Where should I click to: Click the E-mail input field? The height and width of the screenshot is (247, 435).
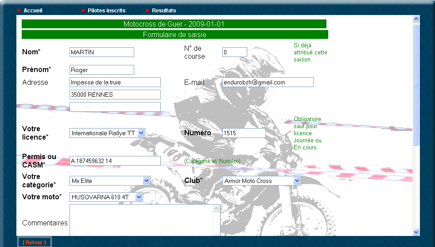pos(268,82)
